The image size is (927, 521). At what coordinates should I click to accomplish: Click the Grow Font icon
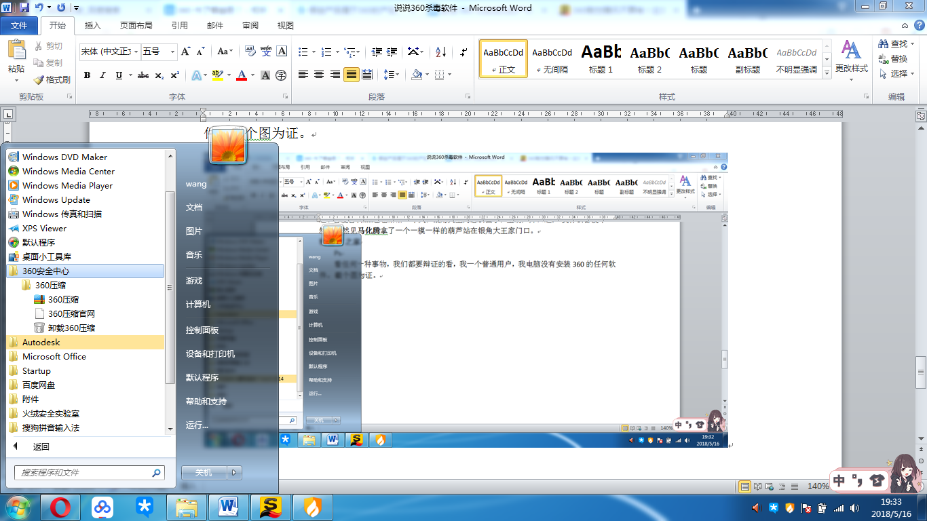click(x=186, y=52)
